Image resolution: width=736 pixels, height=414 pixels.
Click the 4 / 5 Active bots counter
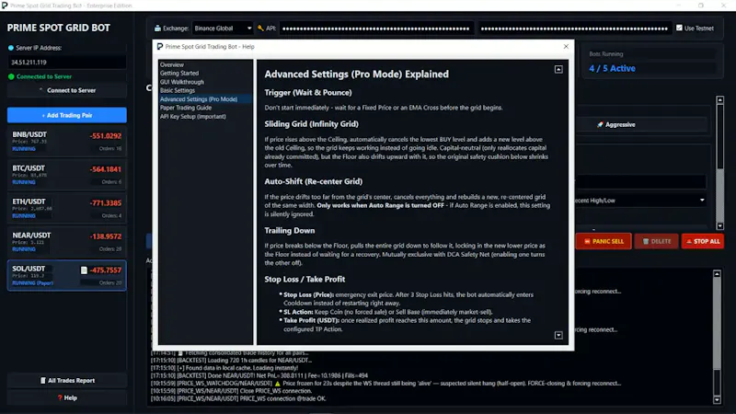(x=612, y=68)
